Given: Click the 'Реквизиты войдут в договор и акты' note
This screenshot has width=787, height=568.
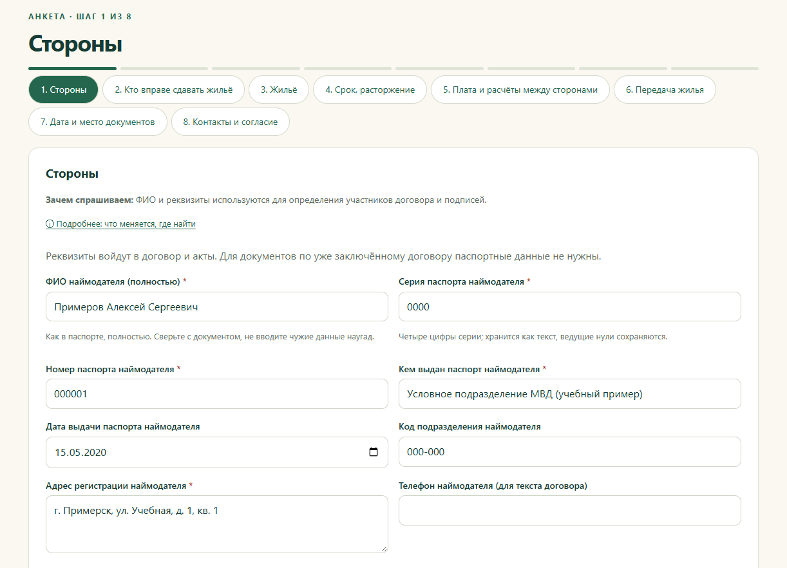Looking at the screenshot, I should [323, 256].
